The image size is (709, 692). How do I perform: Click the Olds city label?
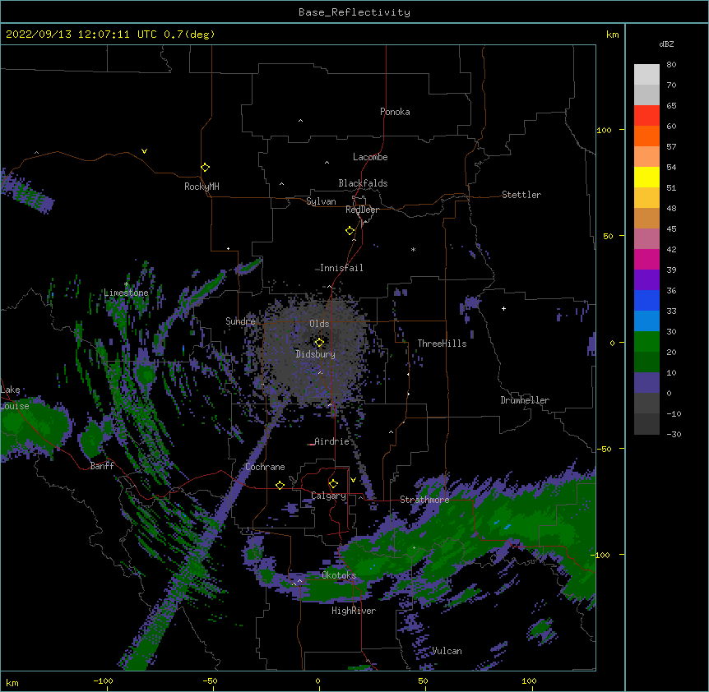tap(319, 324)
